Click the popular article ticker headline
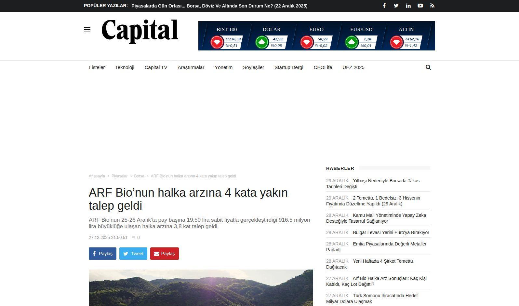This screenshot has width=519, height=306. click(x=219, y=6)
